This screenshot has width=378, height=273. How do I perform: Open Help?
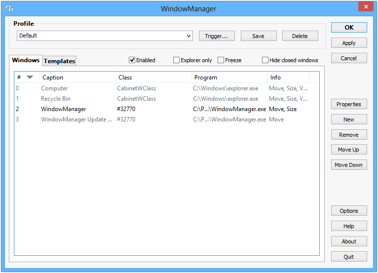coord(349,226)
